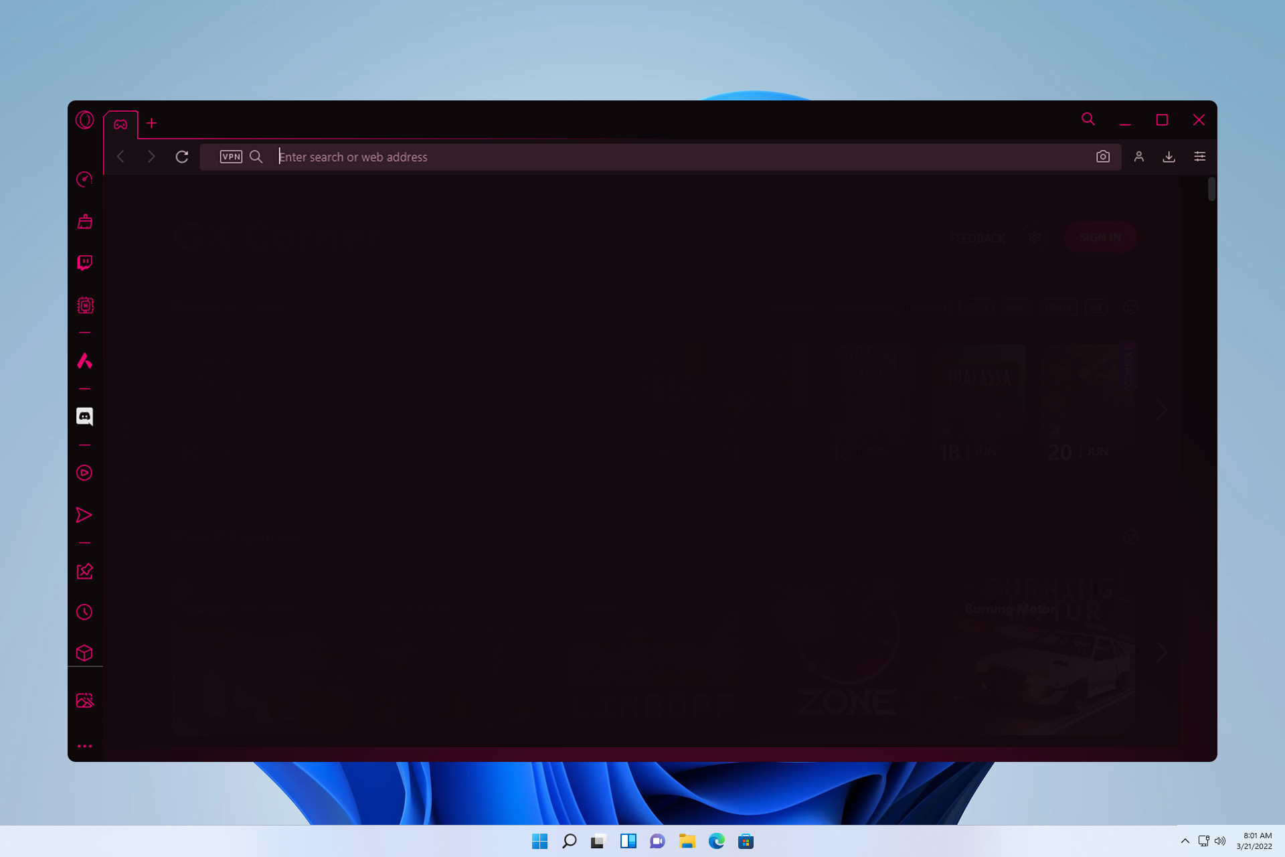Open Widgets on taskbar
1285x857 pixels.
click(628, 841)
